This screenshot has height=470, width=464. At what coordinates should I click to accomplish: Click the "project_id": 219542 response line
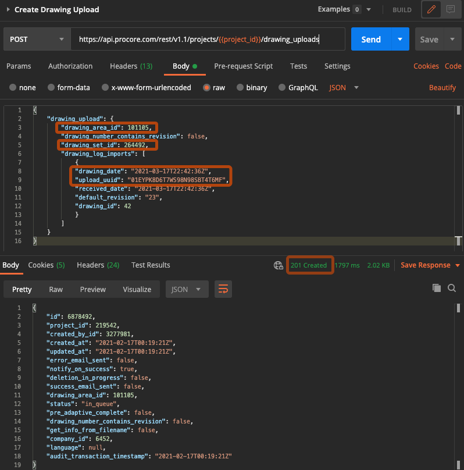(83, 325)
